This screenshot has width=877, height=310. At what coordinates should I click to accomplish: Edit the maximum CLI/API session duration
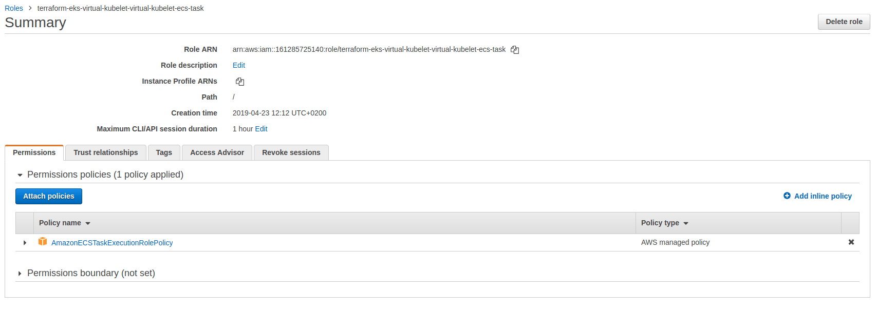[261, 129]
